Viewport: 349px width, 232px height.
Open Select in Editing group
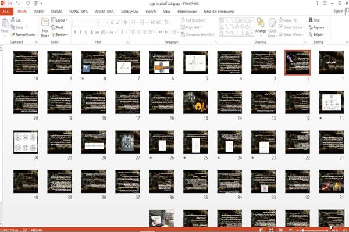point(316,35)
